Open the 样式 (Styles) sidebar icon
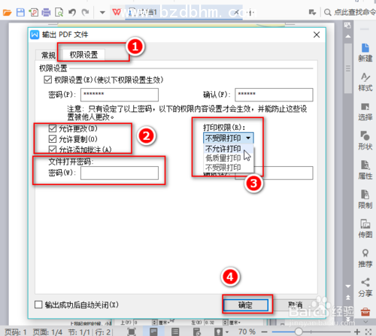Image resolution: width=376 pixels, height=336 pixels. [x=365, y=82]
